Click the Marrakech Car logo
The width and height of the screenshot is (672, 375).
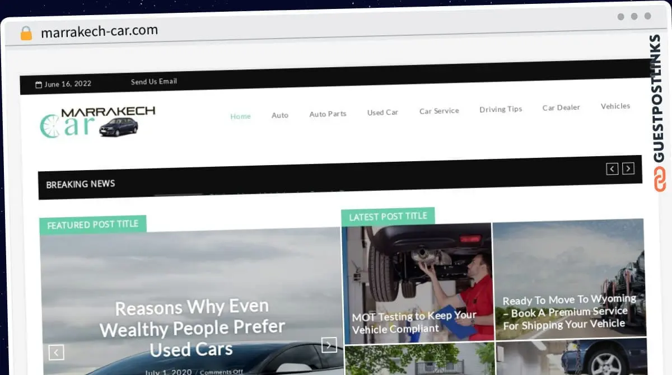(x=97, y=122)
